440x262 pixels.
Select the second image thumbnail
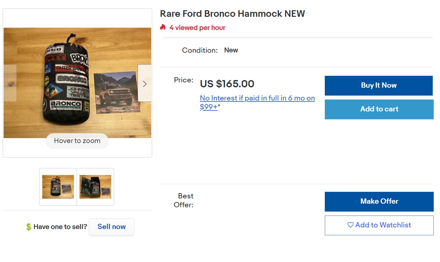tap(95, 187)
